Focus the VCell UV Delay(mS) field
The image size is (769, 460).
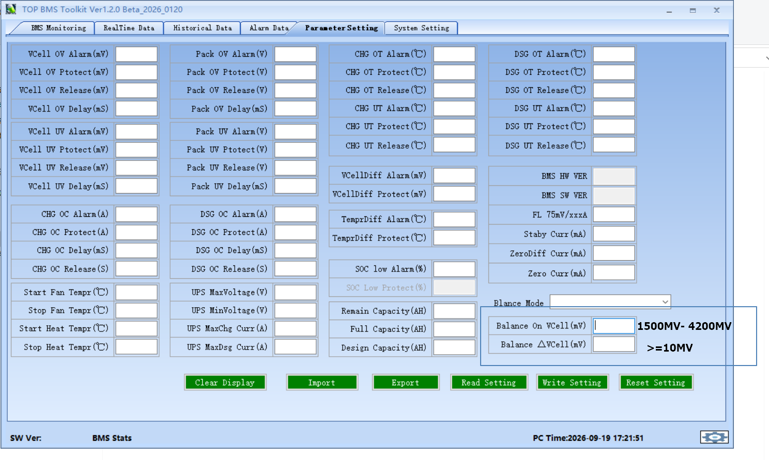pyautogui.click(x=136, y=186)
